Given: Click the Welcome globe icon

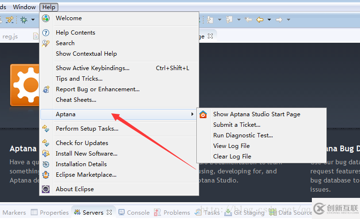Looking at the screenshot, I should tap(46, 18).
